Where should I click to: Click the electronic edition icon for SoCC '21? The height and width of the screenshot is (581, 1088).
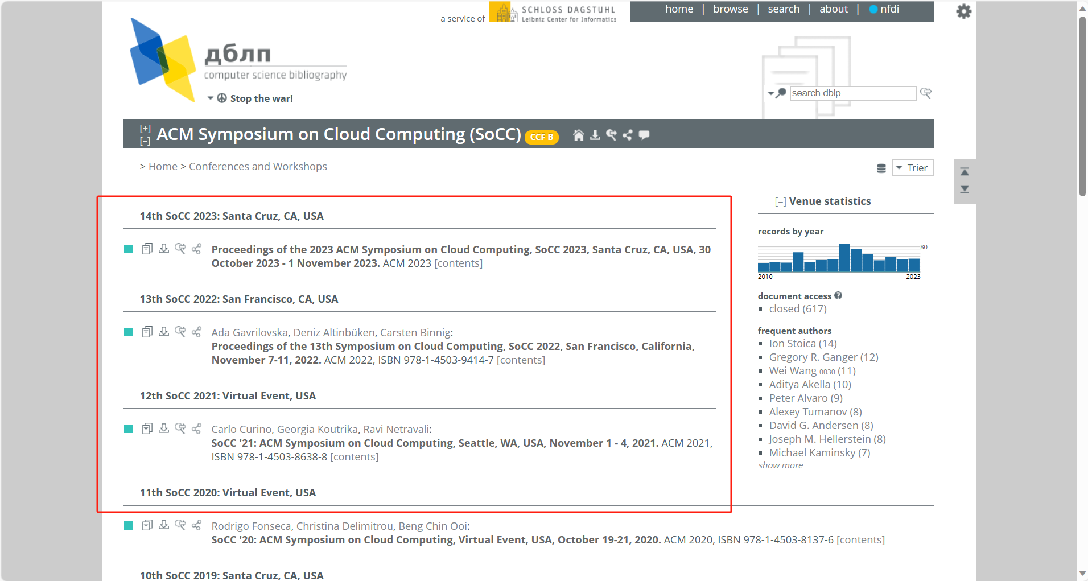147,428
